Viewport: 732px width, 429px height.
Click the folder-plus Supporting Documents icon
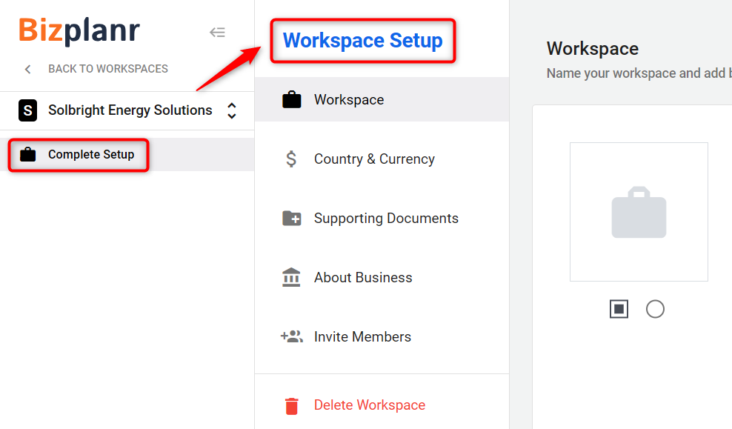[292, 218]
